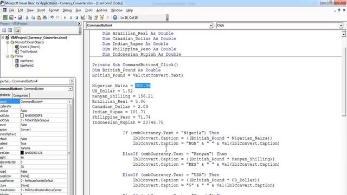Click the Toolbox icon in the toolbar
Image resolution: width=347 pixels, height=195 pixels.
[x=108, y=17]
